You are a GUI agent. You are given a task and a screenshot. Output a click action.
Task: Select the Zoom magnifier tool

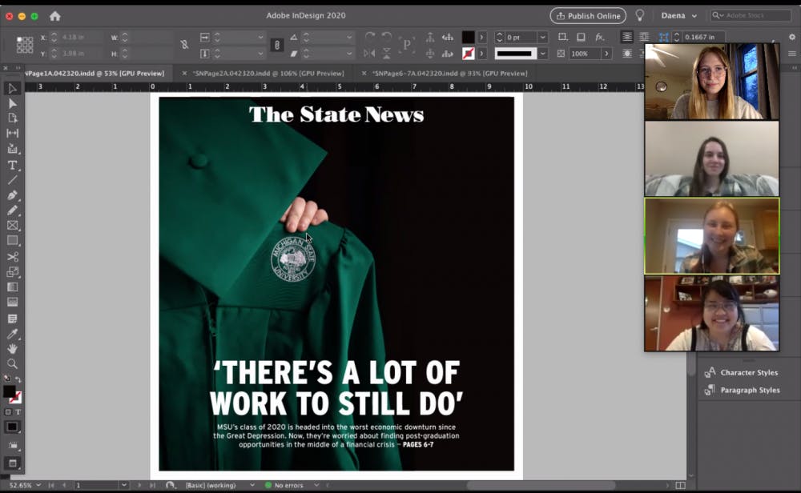[12, 364]
